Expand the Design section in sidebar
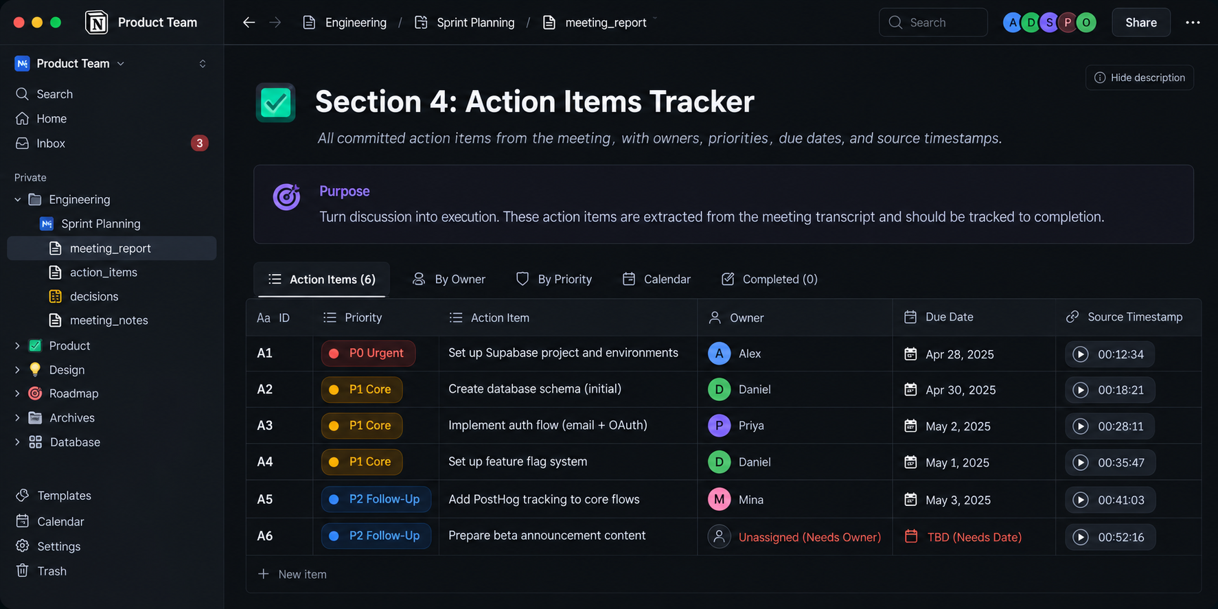The width and height of the screenshot is (1218, 609). coord(18,370)
